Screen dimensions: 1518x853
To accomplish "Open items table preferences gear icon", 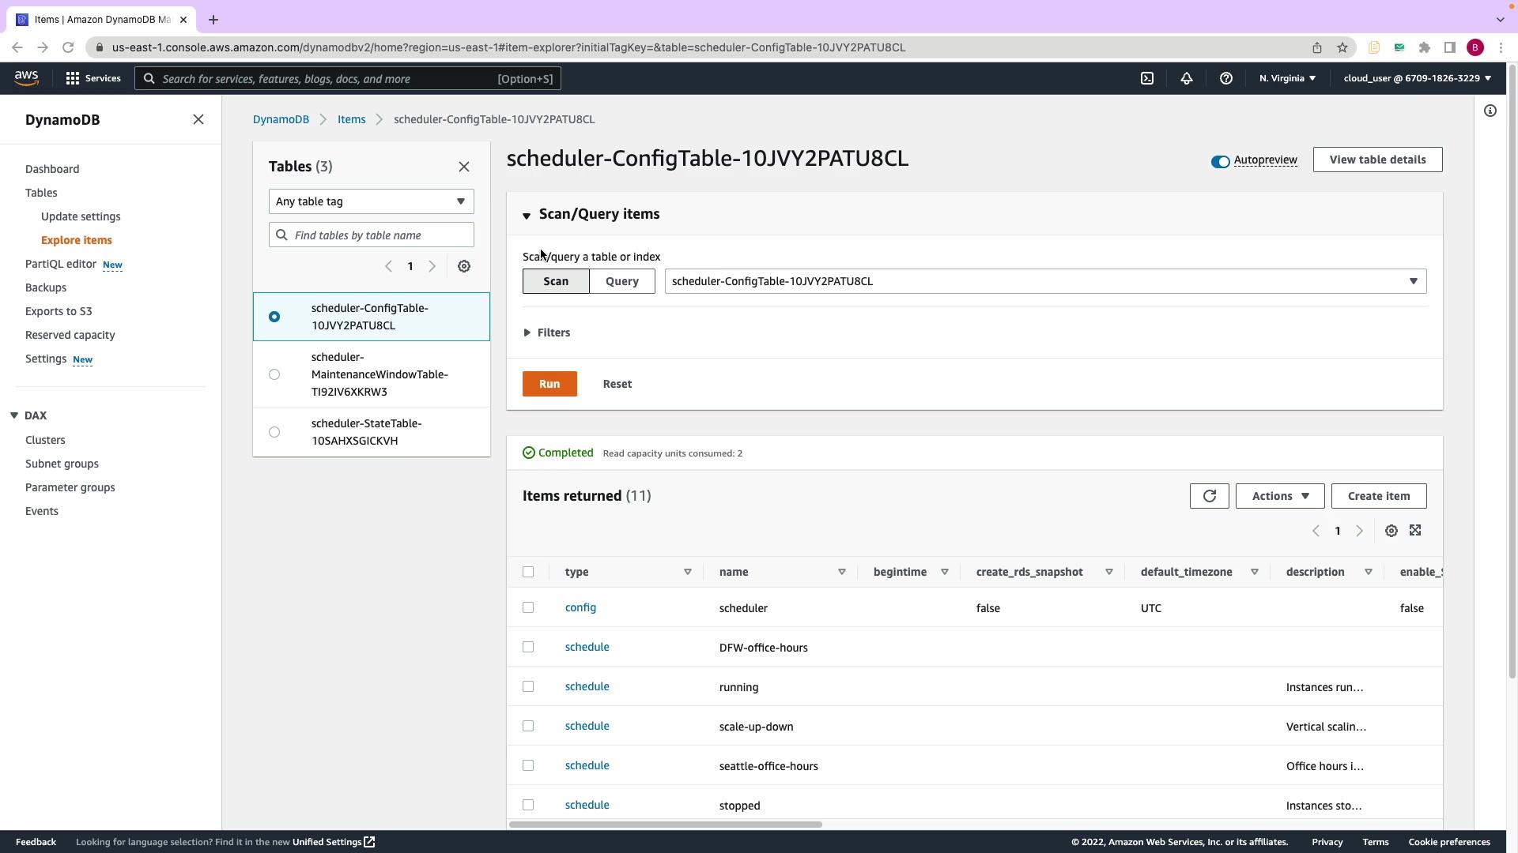I will click(x=1391, y=531).
